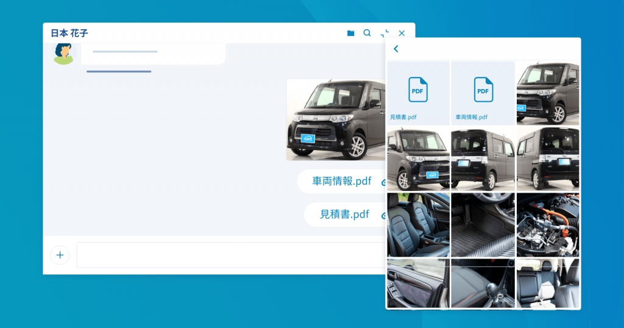This screenshot has width=624, height=328.
Task: Open the rear-left car view thumbnail
Action: tap(548, 159)
